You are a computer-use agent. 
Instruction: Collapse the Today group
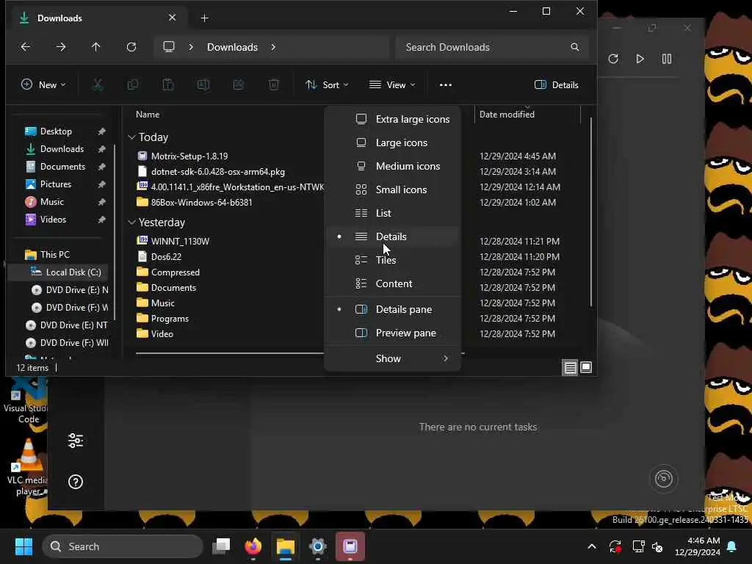pyautogui.click(x=131, y=137)
